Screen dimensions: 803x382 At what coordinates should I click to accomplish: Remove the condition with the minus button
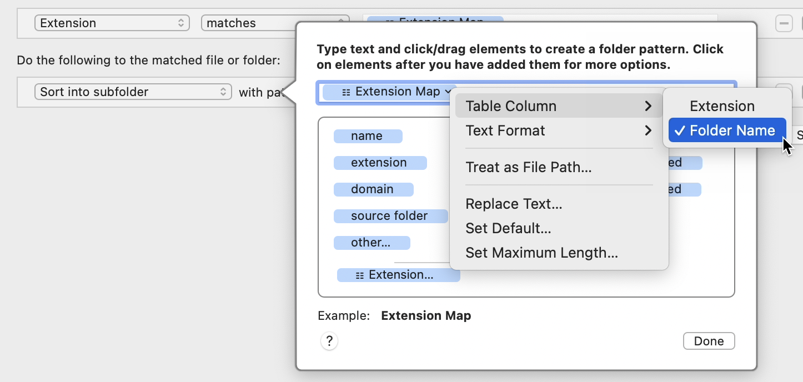784,23
